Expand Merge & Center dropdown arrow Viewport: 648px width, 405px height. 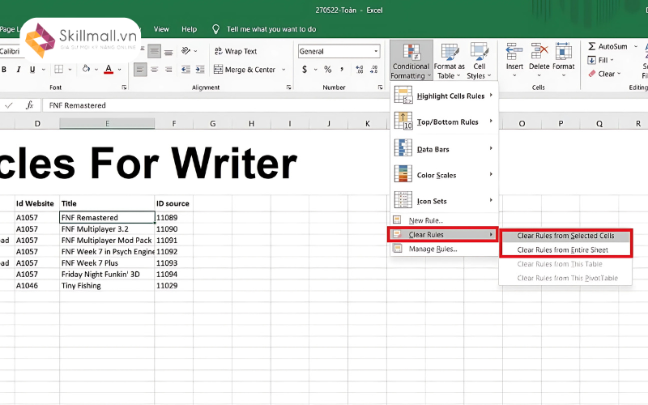pyautogui.click(x=284, y=70)
